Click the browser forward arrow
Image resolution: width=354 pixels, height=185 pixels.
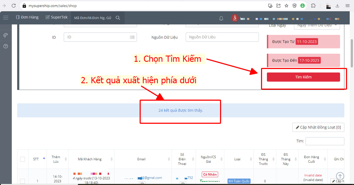(4, 5)
